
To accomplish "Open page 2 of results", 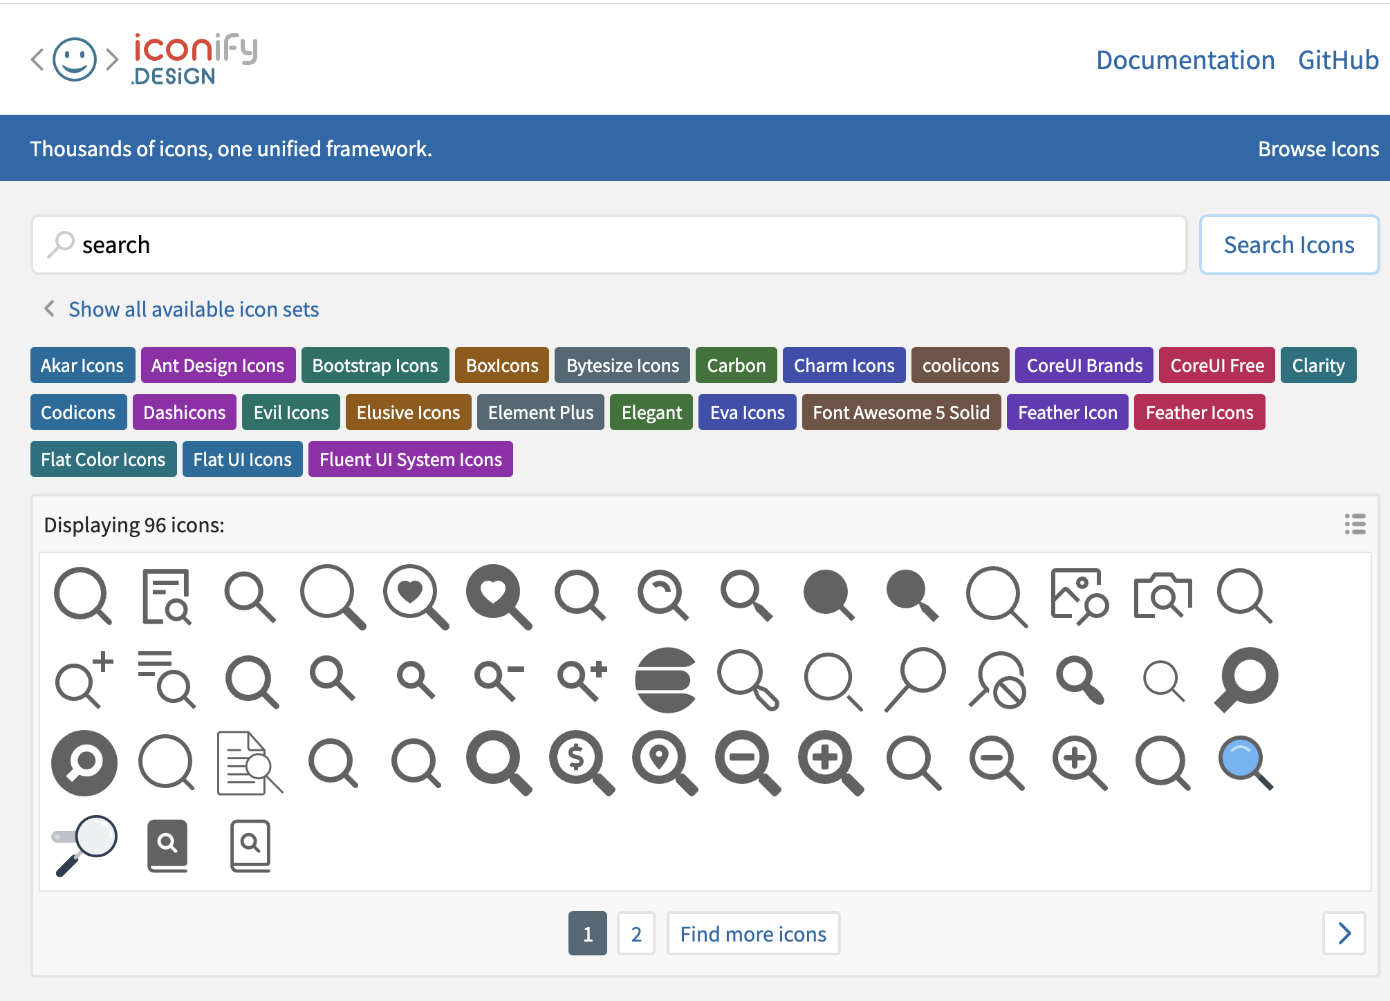I will click(636, 933).
